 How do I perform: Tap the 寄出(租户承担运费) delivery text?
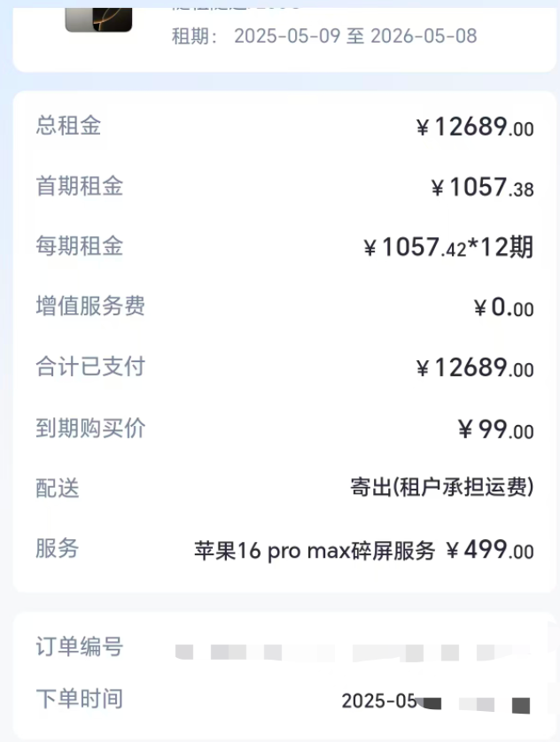click(x=442, y=488)
